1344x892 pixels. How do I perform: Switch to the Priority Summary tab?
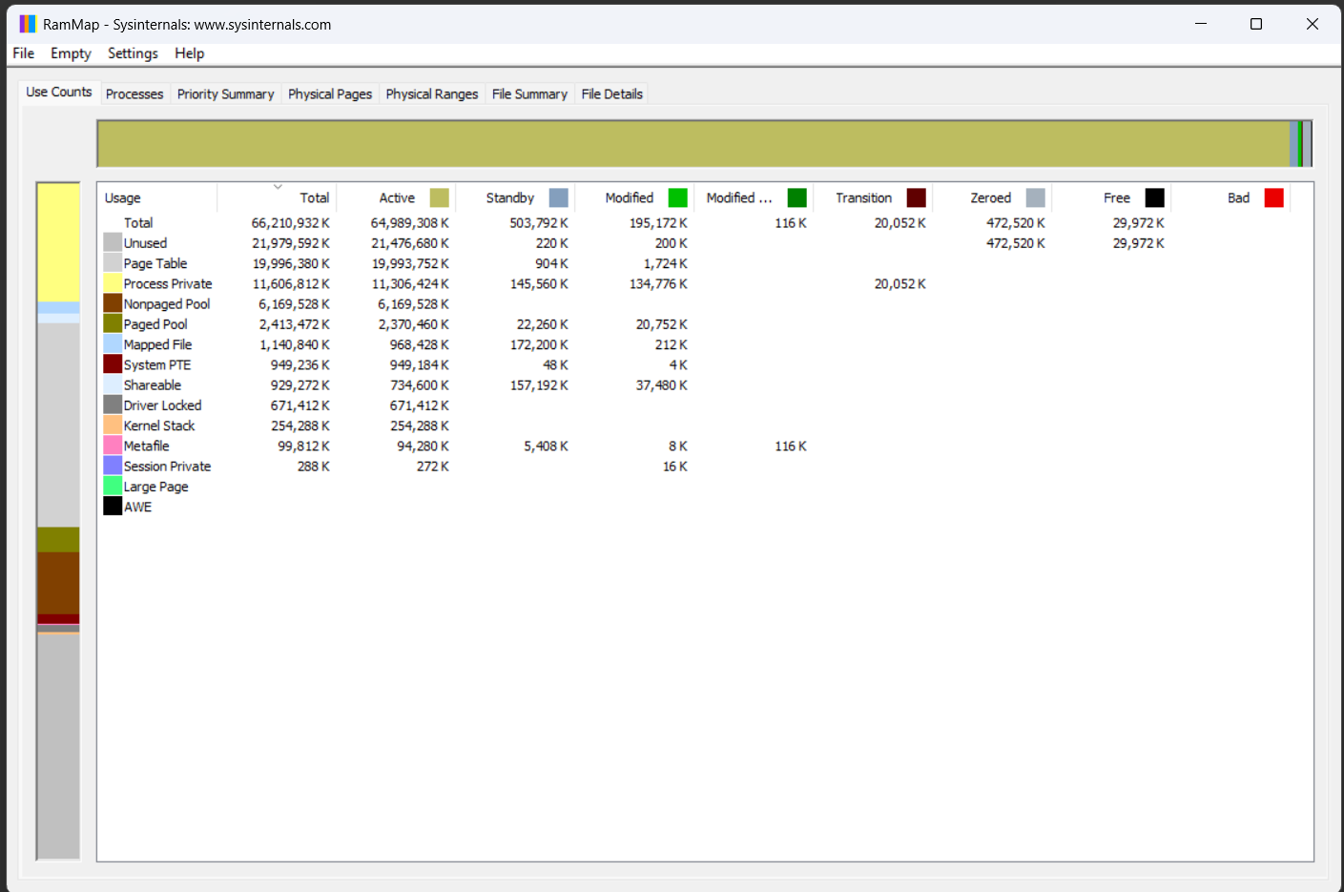click(x=225, y=93)
